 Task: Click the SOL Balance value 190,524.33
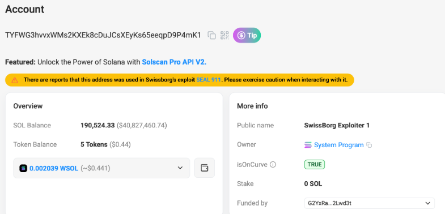coord(98,125)
